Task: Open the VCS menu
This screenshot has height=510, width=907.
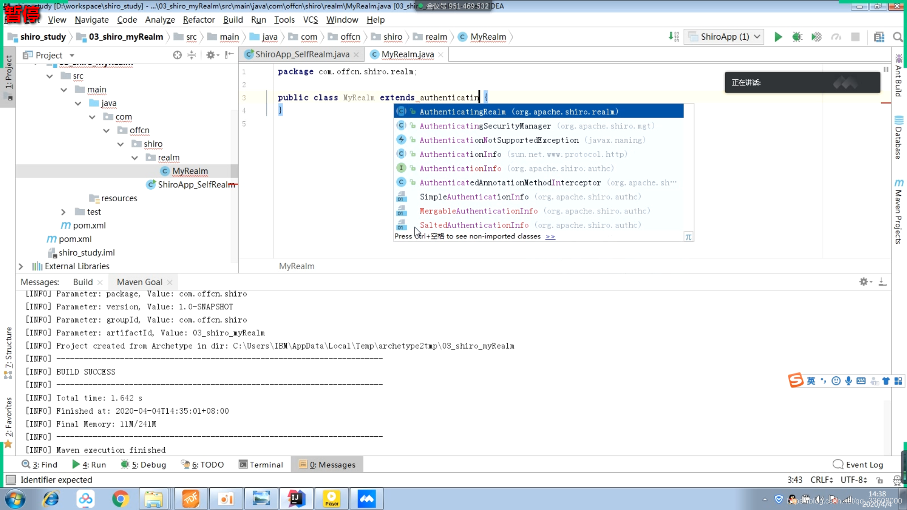Action: pos(310,20)
